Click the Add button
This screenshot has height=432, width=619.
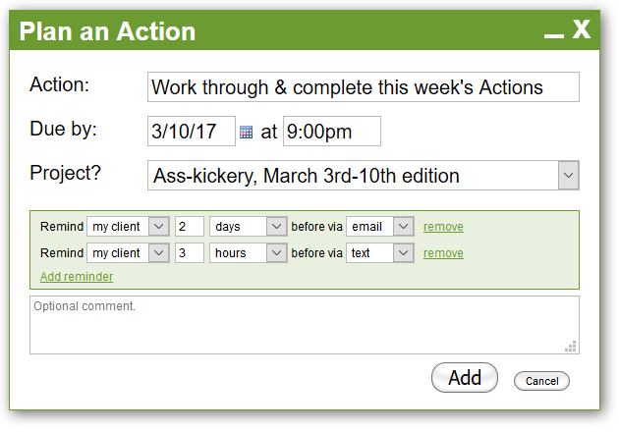coord(465,378)
